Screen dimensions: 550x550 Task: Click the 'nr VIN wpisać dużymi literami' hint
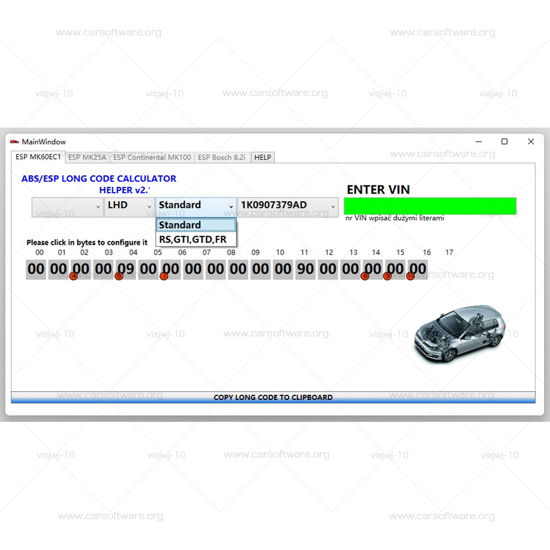coord(394,218)
